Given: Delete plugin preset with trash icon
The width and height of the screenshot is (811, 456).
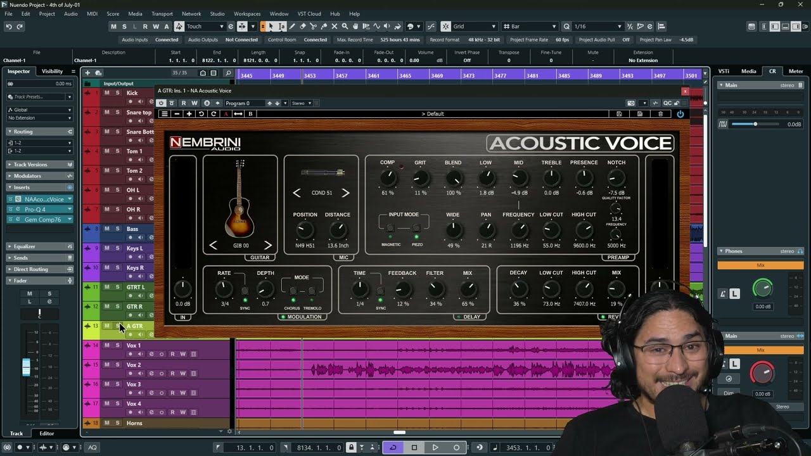Looking at the screenshot, I should click(660, 114).
